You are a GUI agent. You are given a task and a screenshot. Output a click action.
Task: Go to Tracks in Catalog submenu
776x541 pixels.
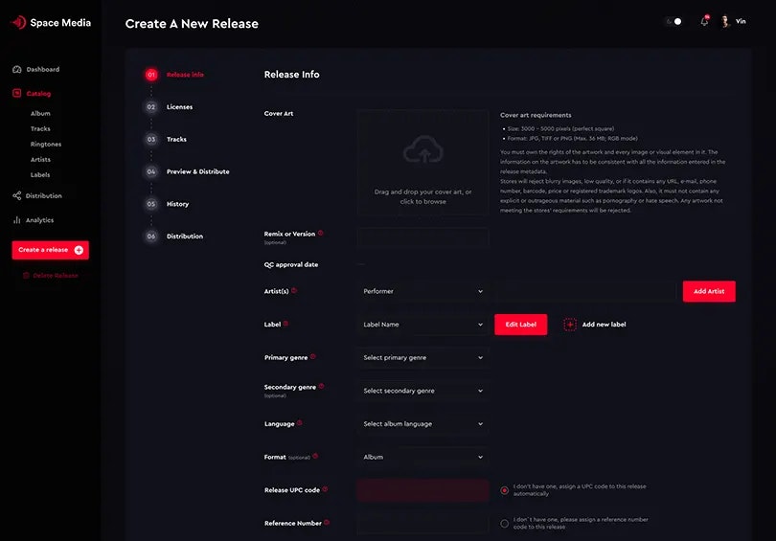tap(40, 128)
